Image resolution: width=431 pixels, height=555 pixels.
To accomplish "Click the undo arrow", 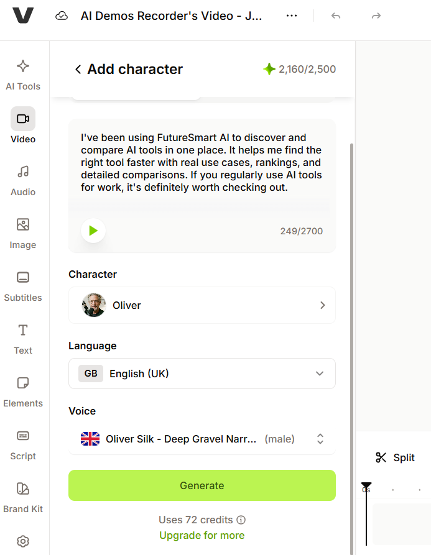I will [336, 16].
